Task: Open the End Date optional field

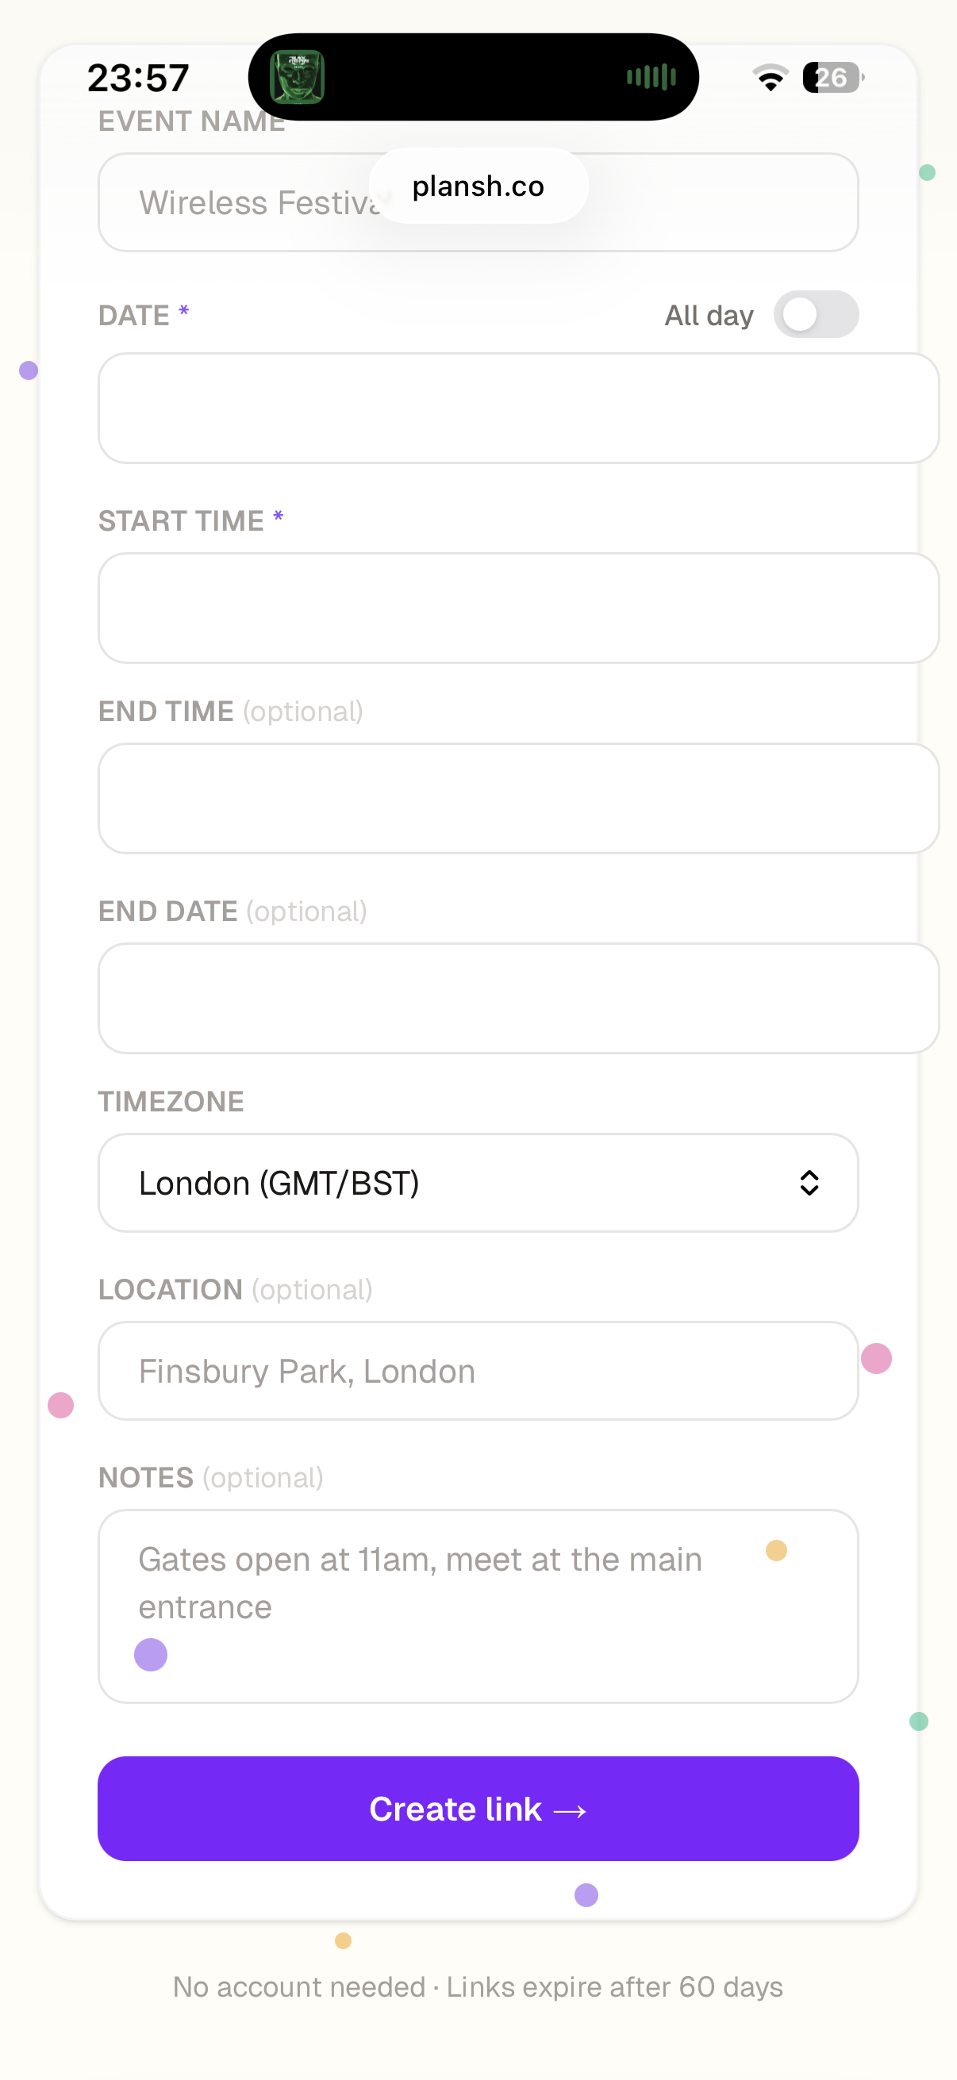Action: tap(517, 998)
